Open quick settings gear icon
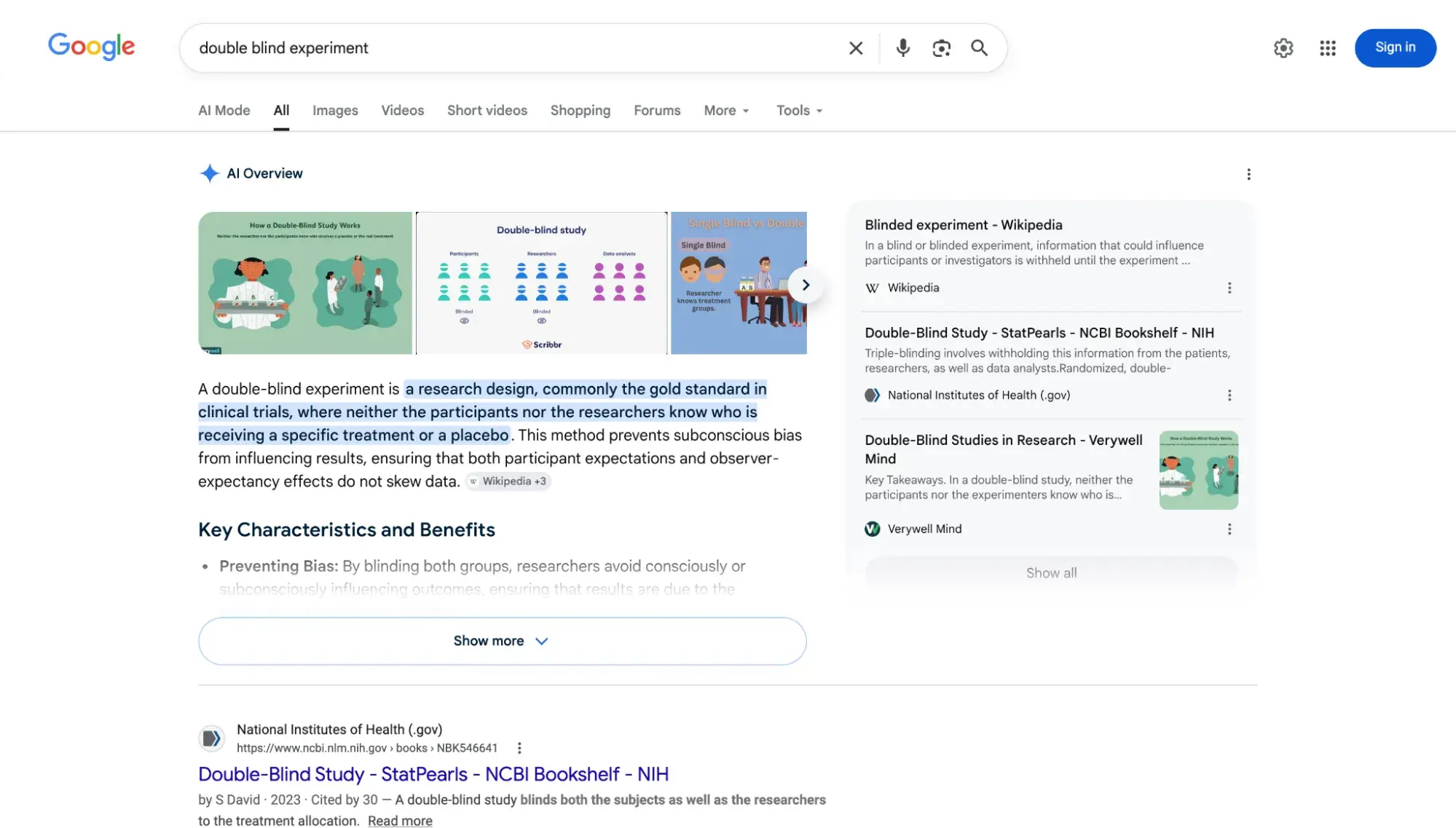Screen dimensions: 1456x828 point(1283,48)
